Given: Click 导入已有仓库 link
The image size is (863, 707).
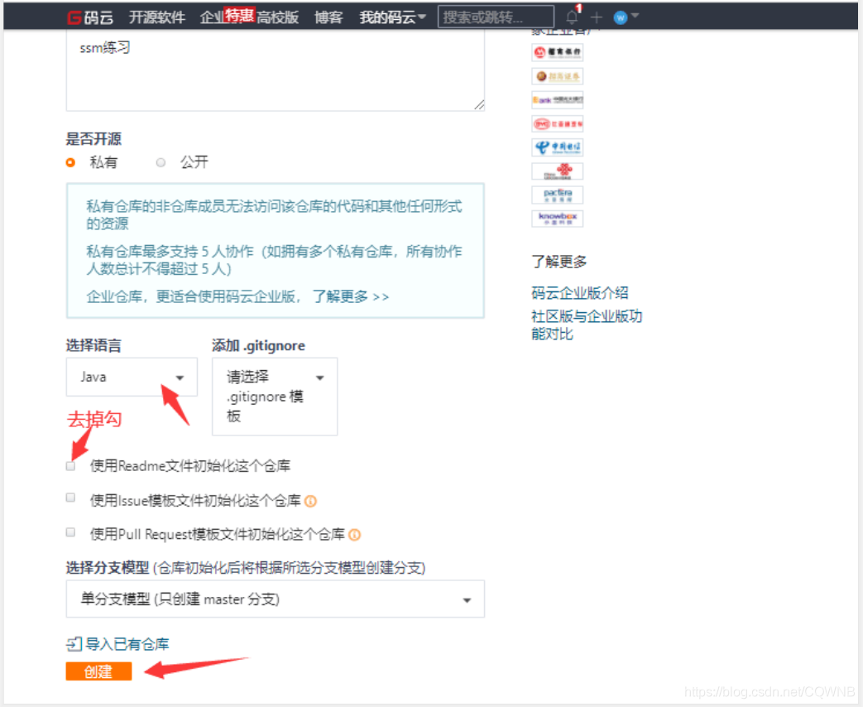Looking at the screenshot, I should click(127, 644).
